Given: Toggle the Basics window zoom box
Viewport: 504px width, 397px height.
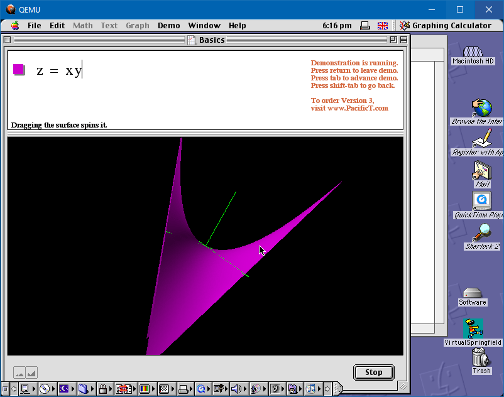Looking at the screenshot, I should pos(393,40).
